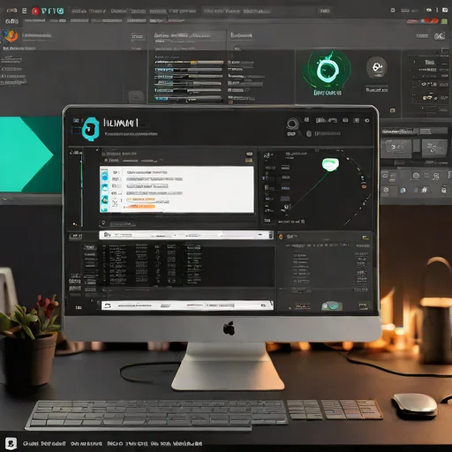Screen dimensions: 452x452
Task: Click the gray round toggle under spiral icon
Action: click(309, 134)
